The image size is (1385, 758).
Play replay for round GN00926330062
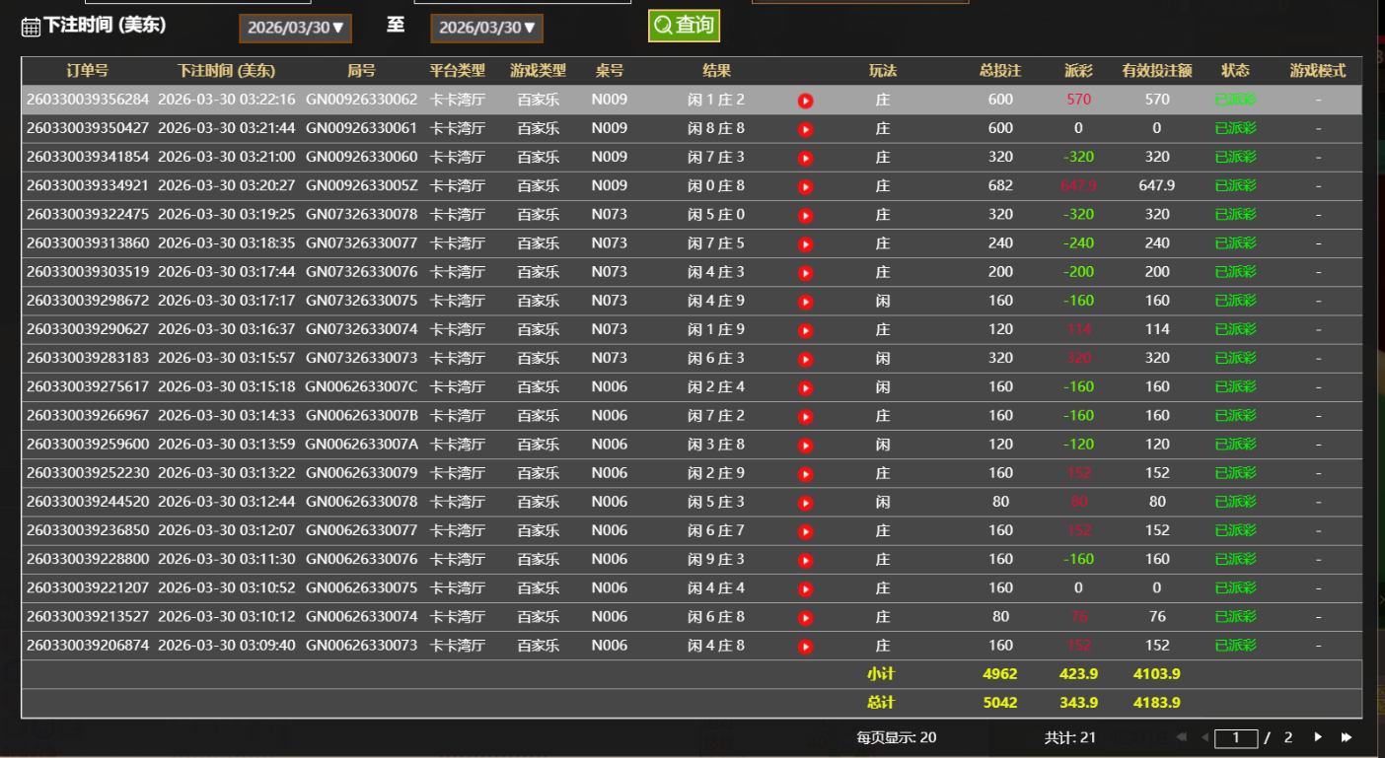point(805,101)
